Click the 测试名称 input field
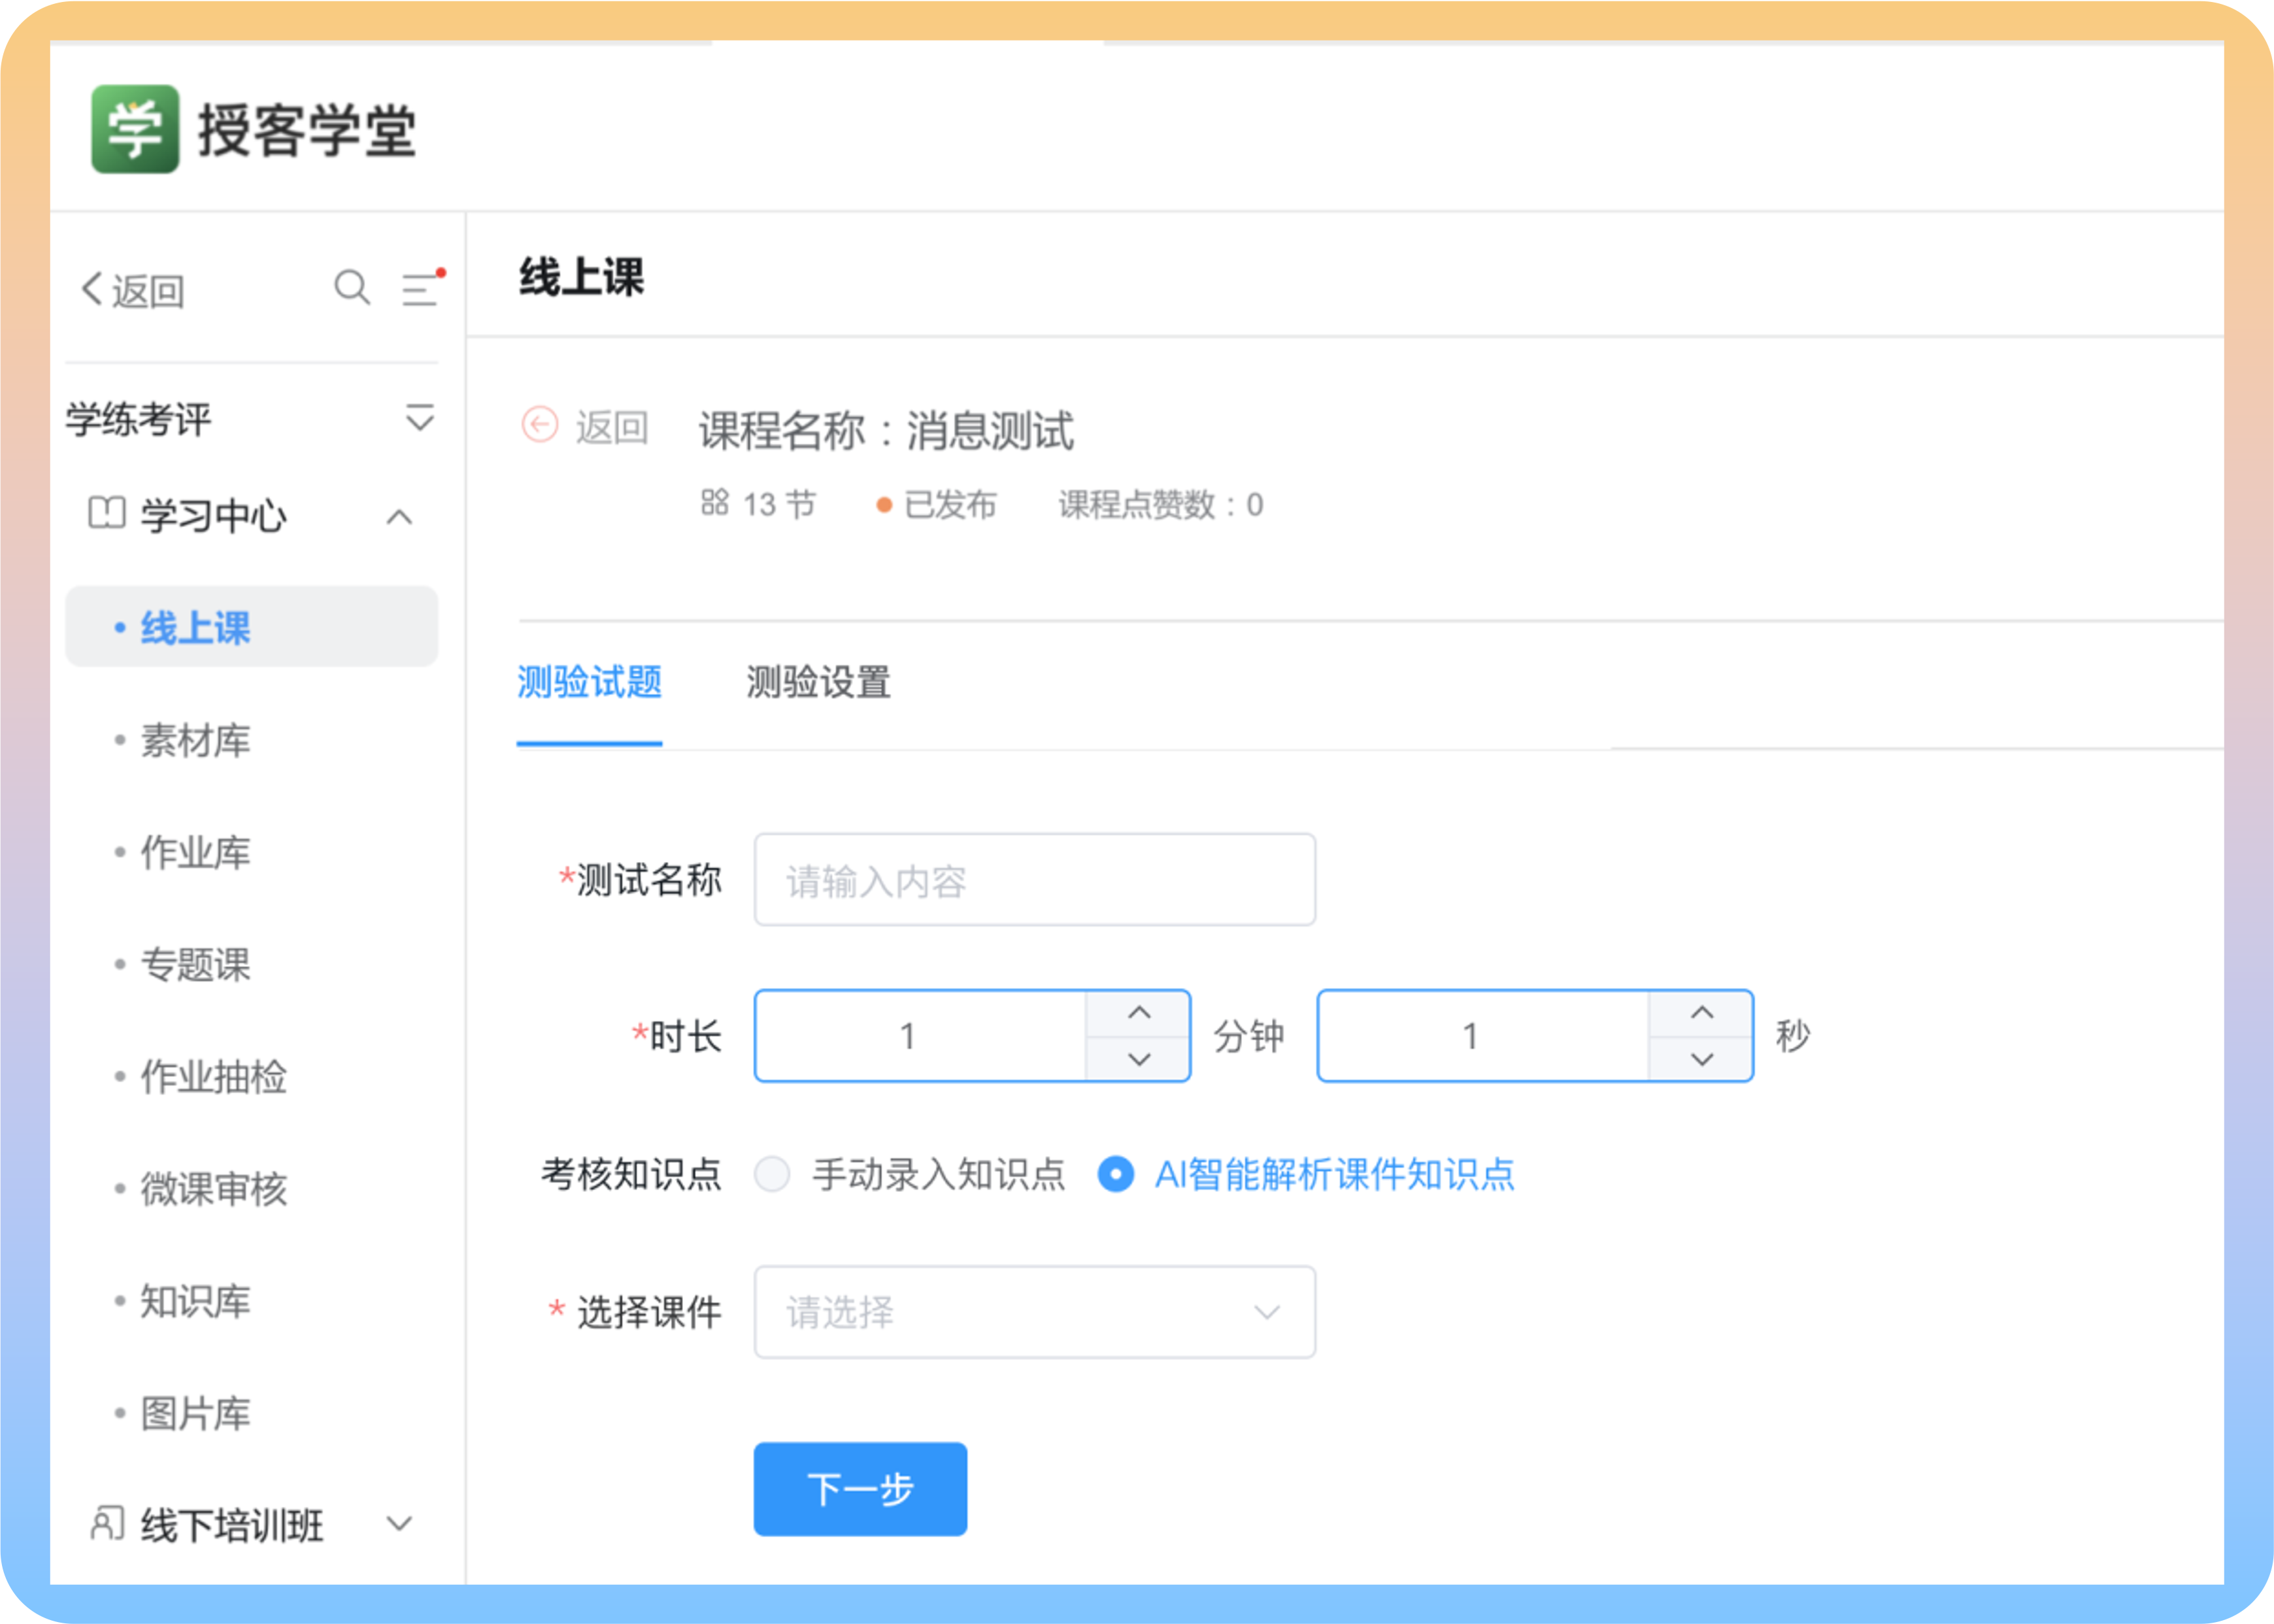This screenshot has width=2274, height=1624. [x=1034, y=880]
